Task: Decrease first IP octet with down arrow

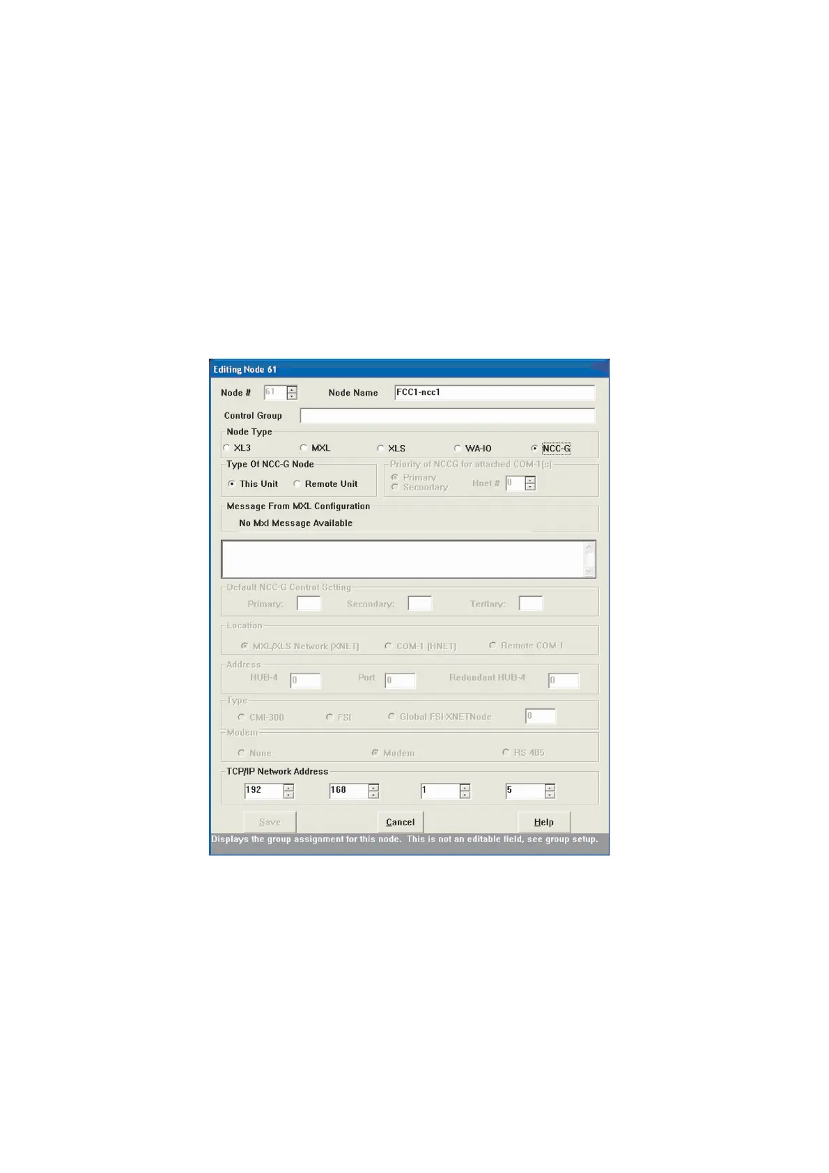Action: [x=289, y=795]
